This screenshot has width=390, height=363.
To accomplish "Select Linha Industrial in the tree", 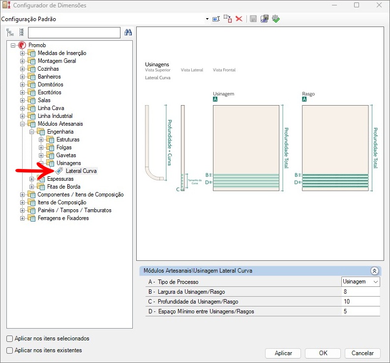I will (x=55, y=116).
